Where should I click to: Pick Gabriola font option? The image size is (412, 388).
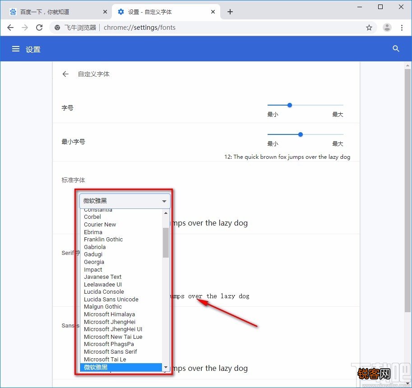pos(121,247)
